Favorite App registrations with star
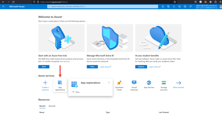 pyautogui.click(x=109, y=82)
